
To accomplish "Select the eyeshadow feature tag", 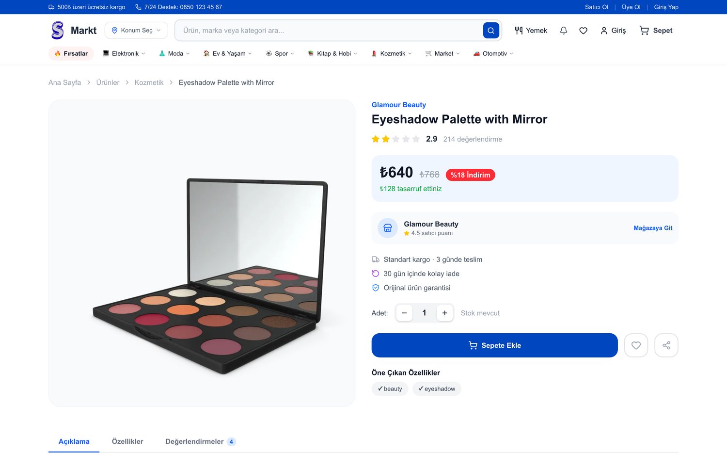I will click(x=437, y=389).
